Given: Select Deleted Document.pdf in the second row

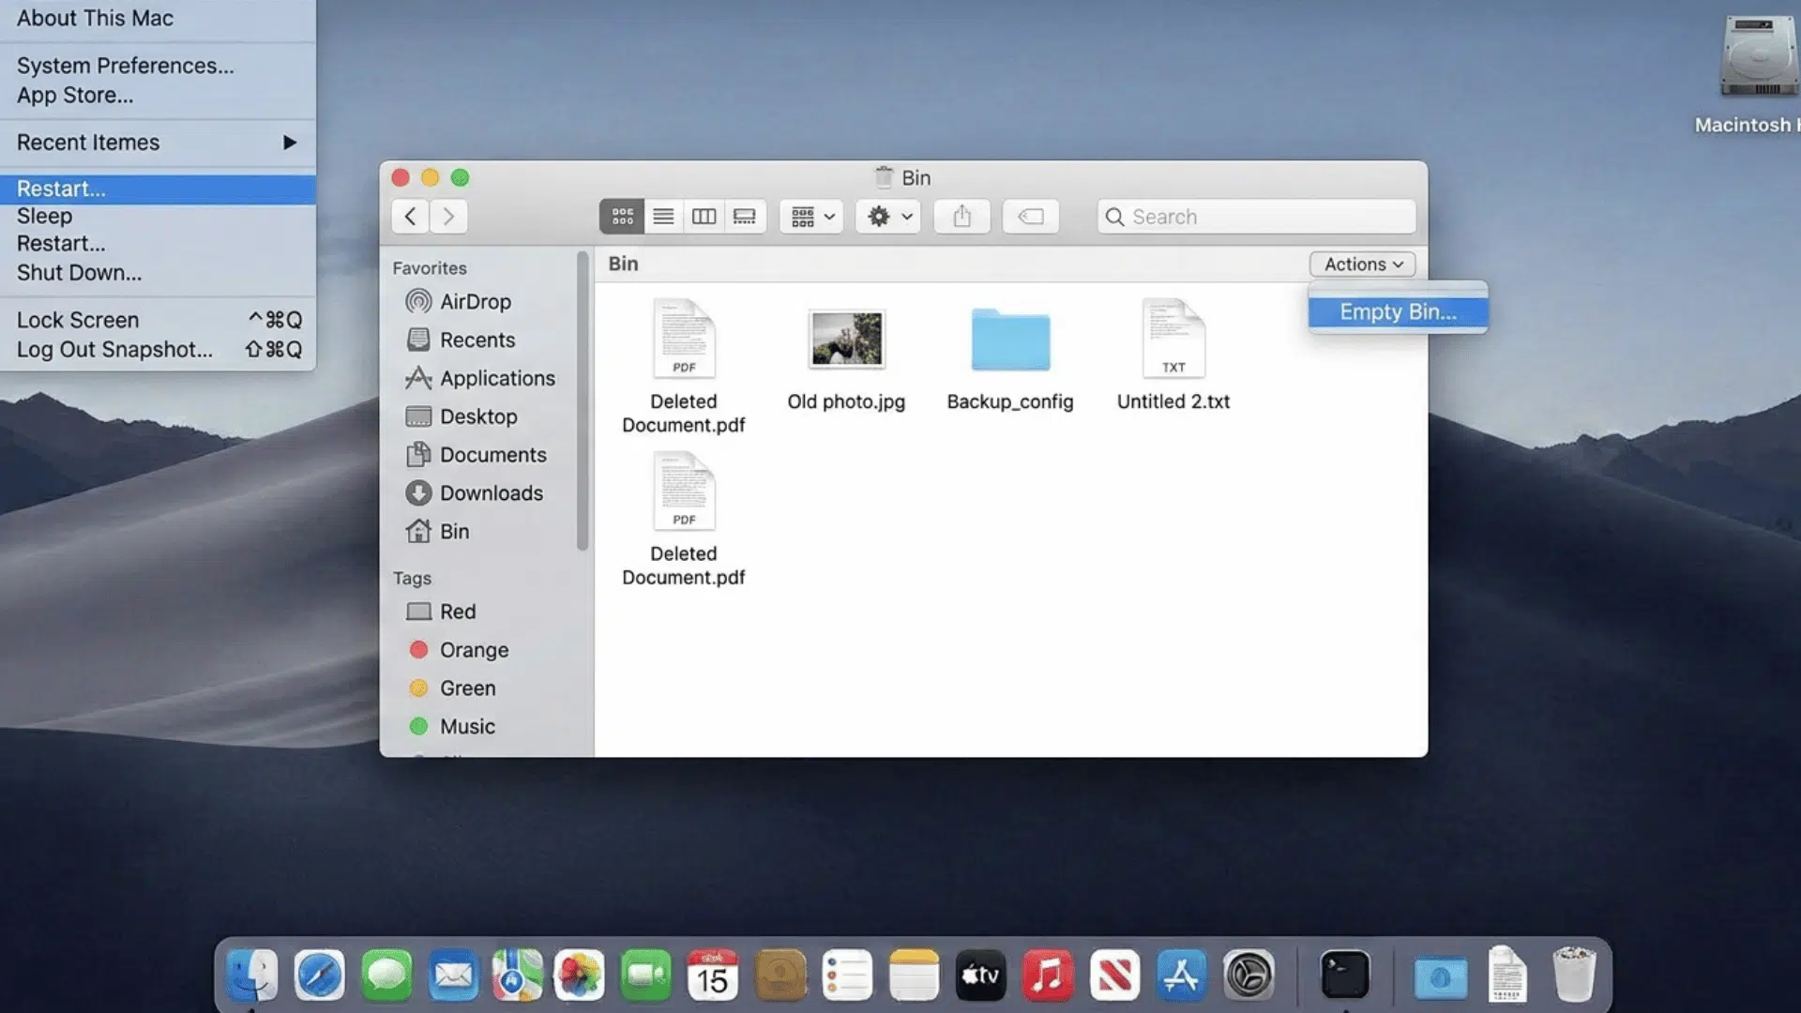Looking at the screenshot, I should [x=684, y=519].
